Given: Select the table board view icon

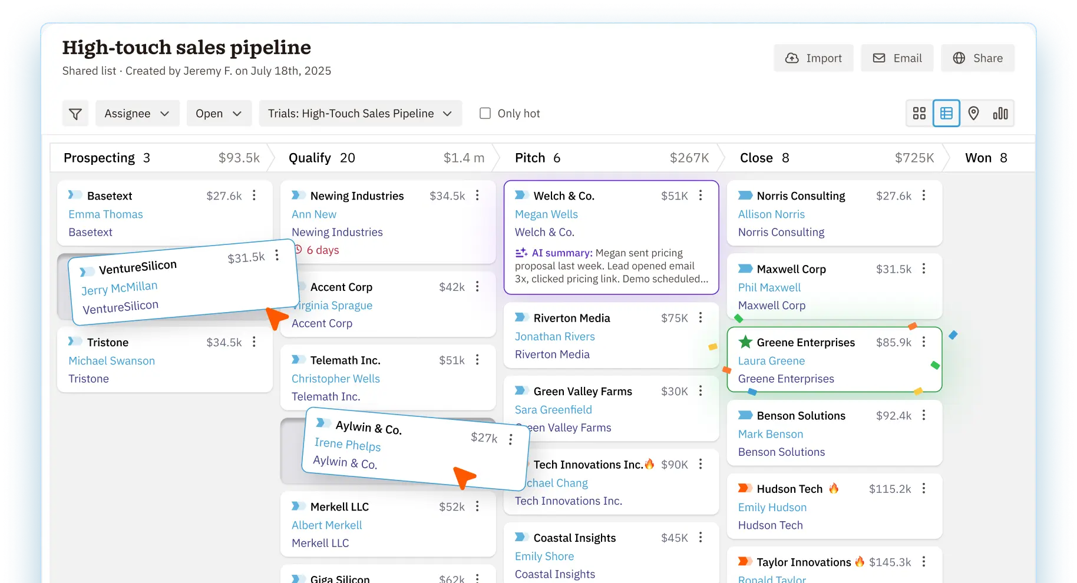Looking at the screenshot, I should 946,114.
